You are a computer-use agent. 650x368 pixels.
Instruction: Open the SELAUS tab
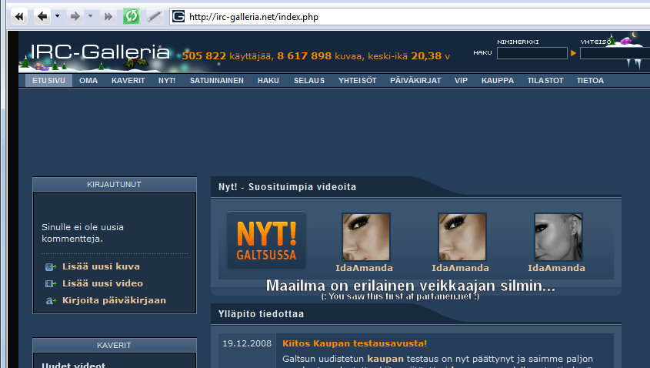pos(309,81)
